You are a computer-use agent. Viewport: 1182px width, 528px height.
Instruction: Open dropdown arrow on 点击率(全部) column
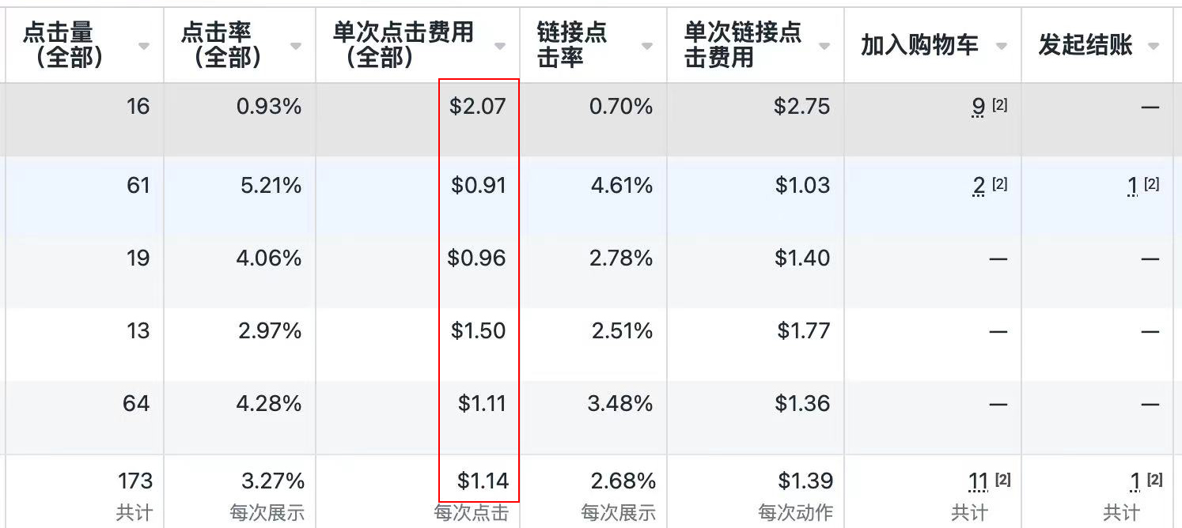tap(295, 47)
